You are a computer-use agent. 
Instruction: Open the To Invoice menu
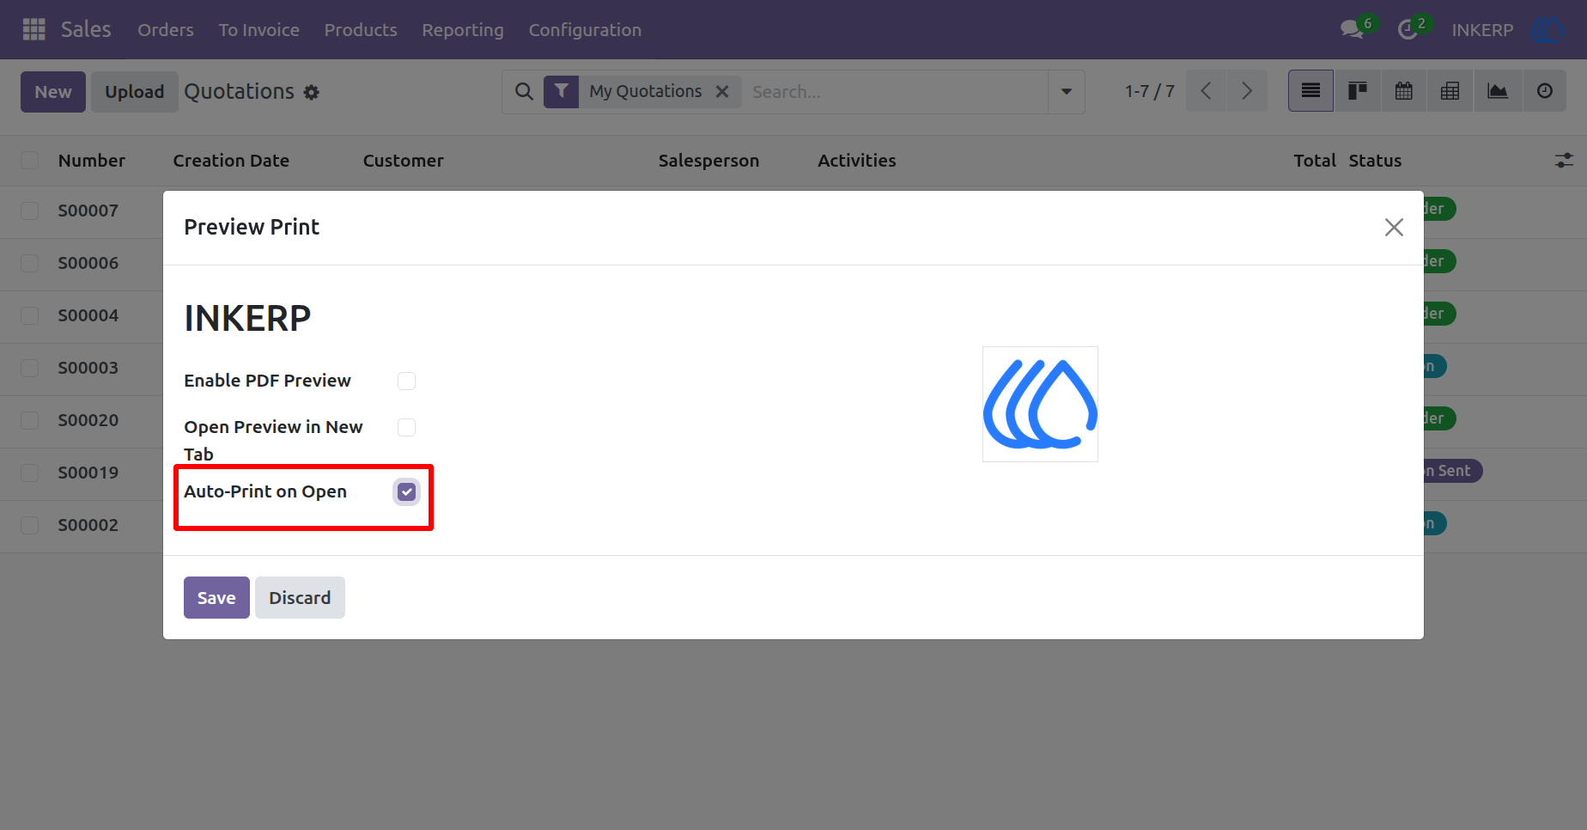(x=258, y=29)
